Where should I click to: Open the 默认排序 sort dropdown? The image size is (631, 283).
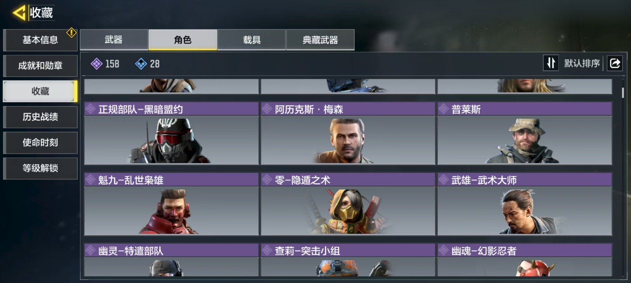click(582, 63)
